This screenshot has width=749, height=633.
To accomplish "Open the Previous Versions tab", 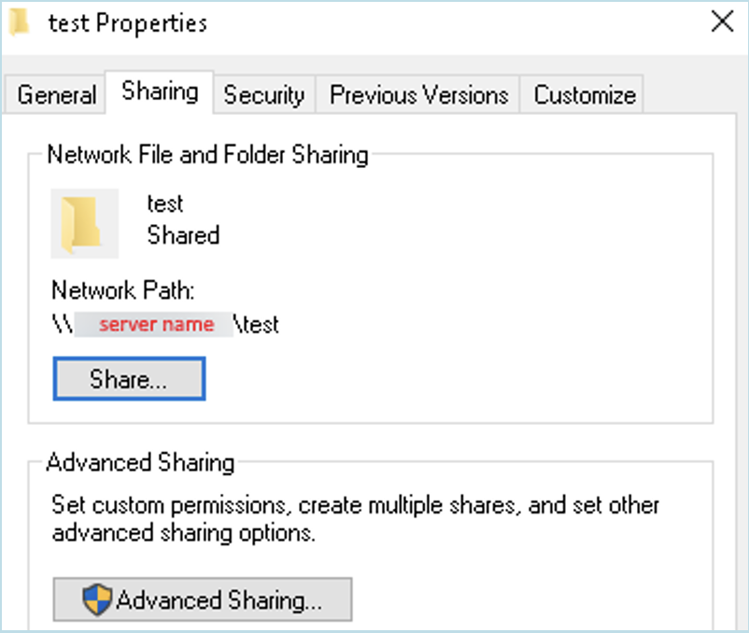I will pyautogui.click(x=417, y=93).
